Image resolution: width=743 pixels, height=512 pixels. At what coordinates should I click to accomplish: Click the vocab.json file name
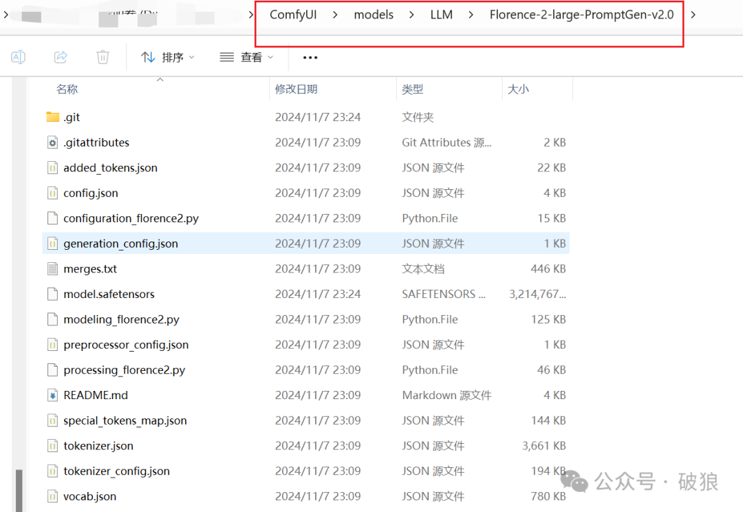(89, 496)
